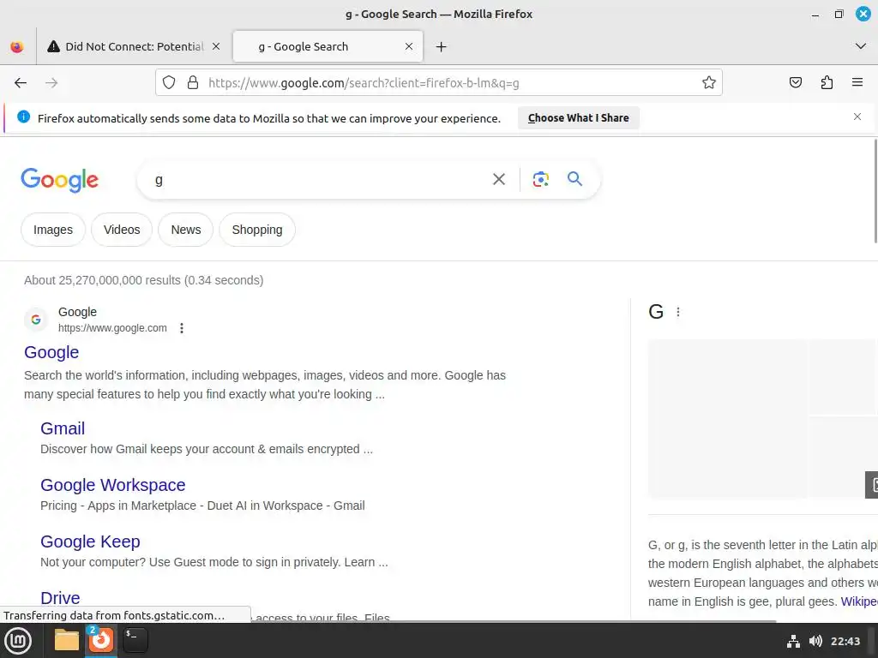Open options menu next to google.com URL
Viewport: 878px width, 658px height.
(x=182, y=328)
